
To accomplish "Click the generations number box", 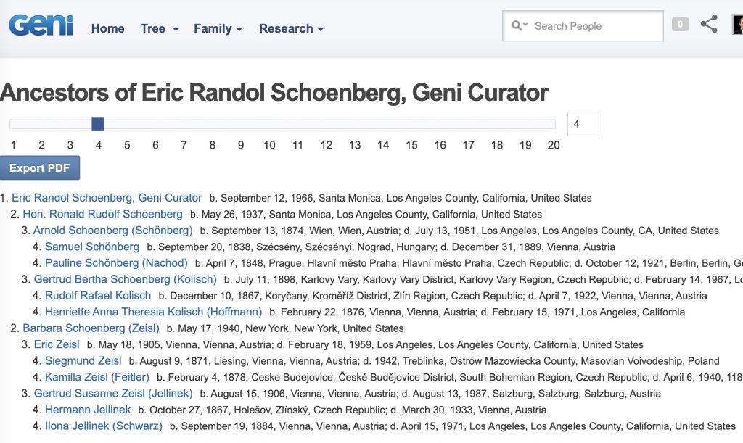I will (583, 124).
